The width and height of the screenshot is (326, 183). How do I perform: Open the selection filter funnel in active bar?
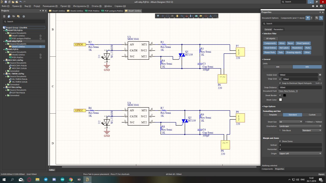tap(158, 16)
